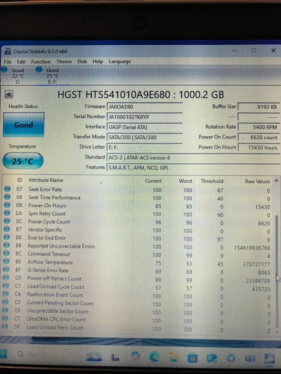Click the status dot beside G-Sense Error Rate
Image resolution: width=281 pixels, height=374 pixels.
click(x=5, y=270)
